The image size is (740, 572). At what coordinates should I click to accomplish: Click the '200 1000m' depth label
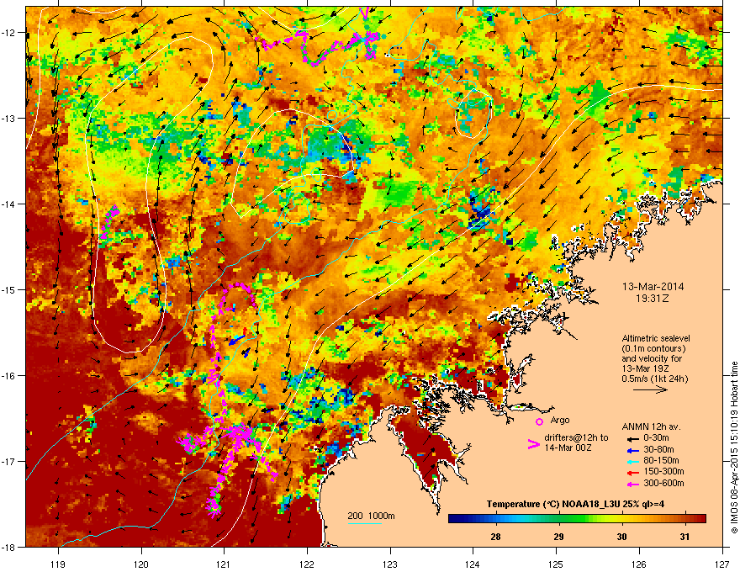pos(371,516)
